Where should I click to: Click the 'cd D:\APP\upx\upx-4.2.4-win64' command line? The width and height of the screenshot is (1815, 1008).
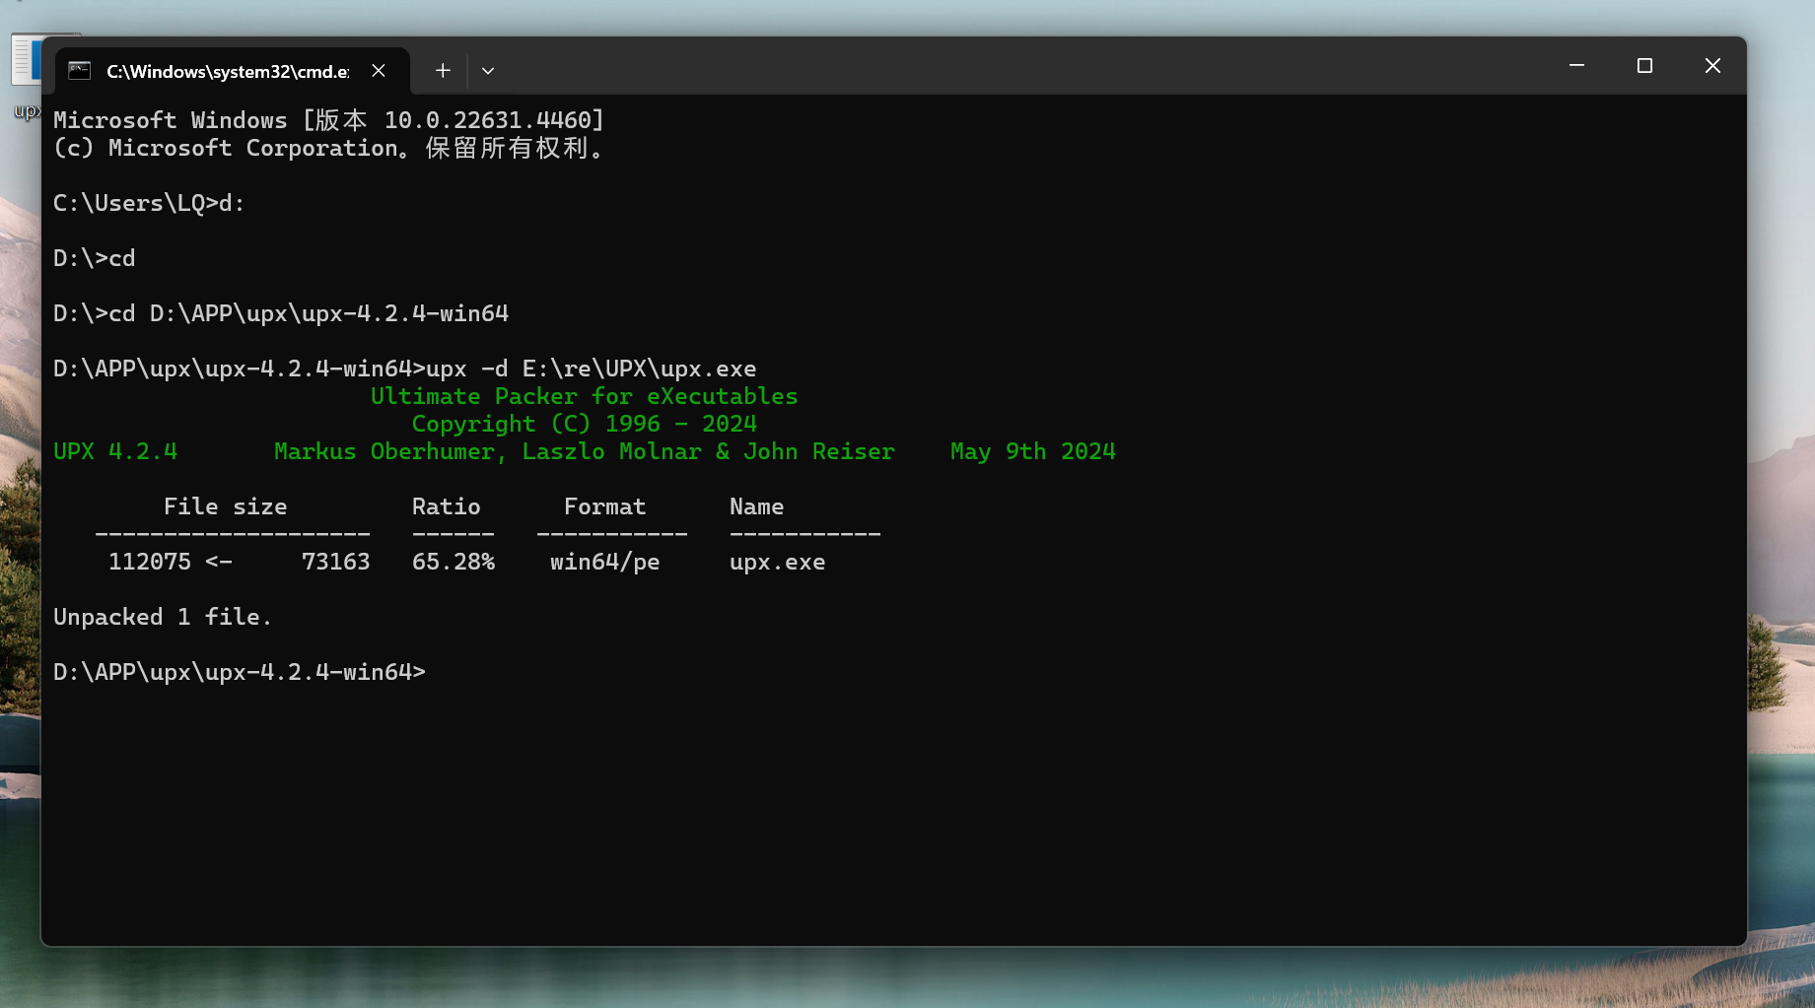(x=281, y=313)
